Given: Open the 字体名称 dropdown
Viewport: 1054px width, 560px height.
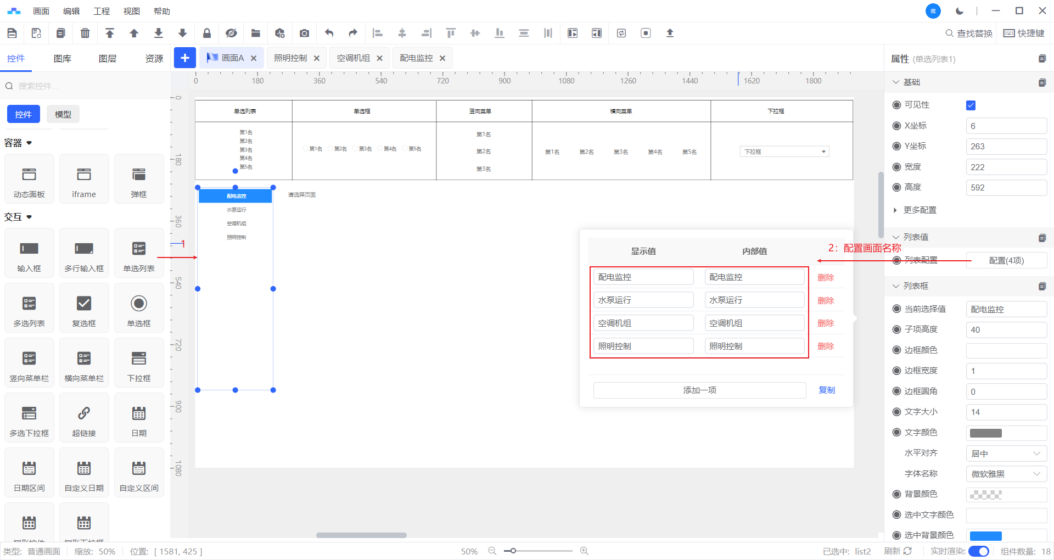Looking at the screenshot, I should [1006, 474].
